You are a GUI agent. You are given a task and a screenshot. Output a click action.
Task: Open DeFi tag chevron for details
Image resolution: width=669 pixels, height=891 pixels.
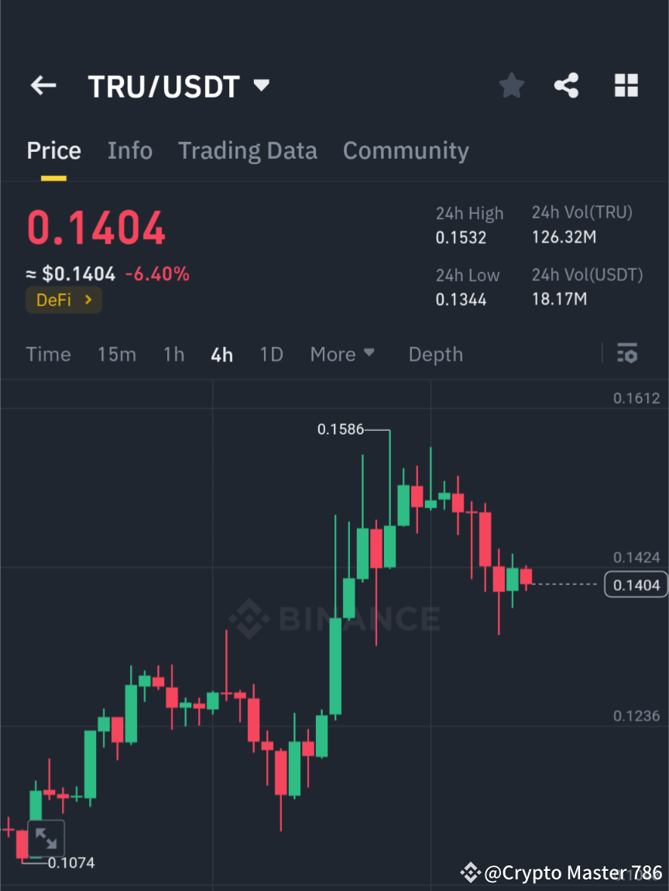click(87, 300)
